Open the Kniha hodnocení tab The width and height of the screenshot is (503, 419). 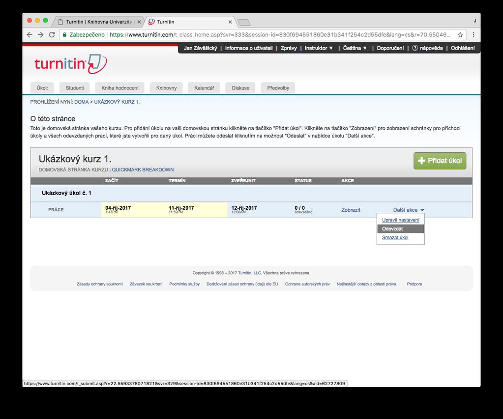(x=120, y=88)
